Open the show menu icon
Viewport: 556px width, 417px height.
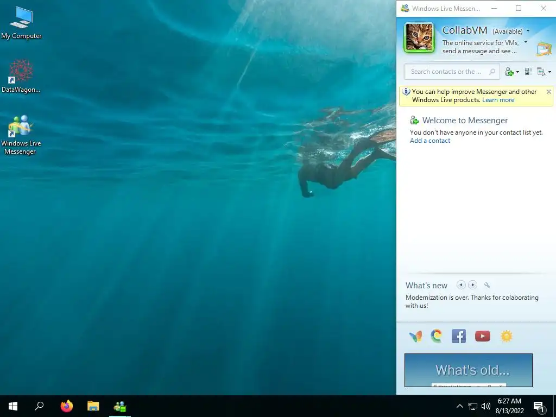541,72
